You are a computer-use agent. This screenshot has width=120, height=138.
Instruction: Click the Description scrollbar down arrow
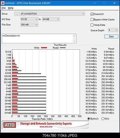click(x=74, y=41)
